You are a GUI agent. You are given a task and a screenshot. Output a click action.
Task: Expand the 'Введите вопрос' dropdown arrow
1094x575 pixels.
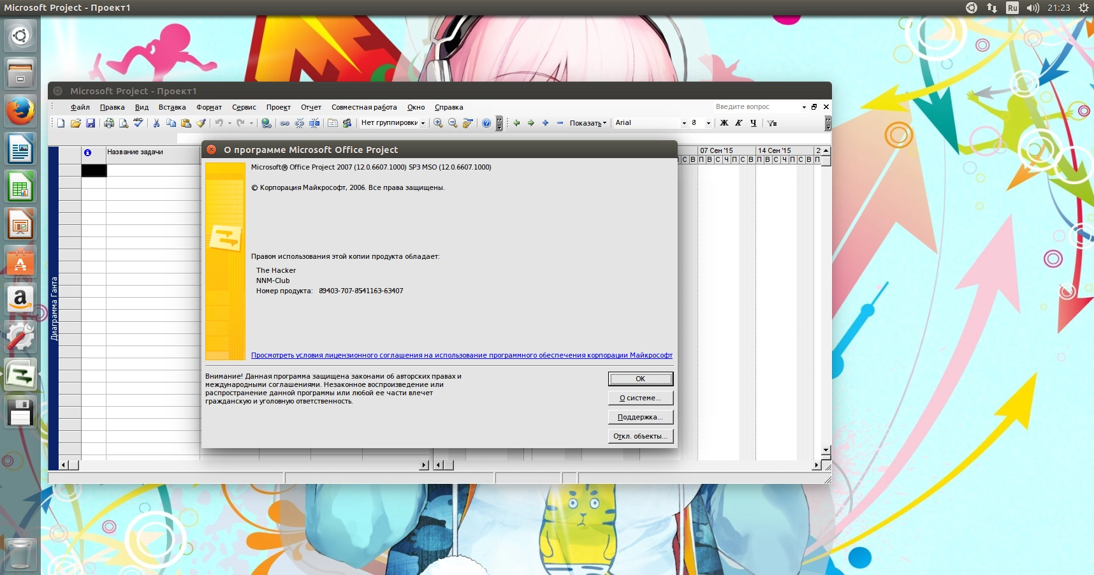pos(804,107)
